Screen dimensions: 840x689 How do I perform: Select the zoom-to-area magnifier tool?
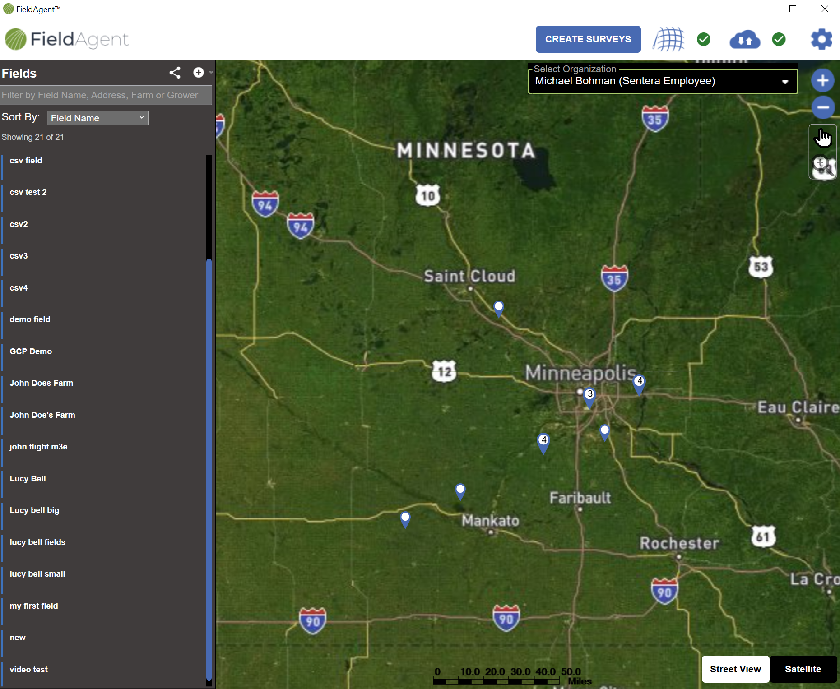point(822,166)
